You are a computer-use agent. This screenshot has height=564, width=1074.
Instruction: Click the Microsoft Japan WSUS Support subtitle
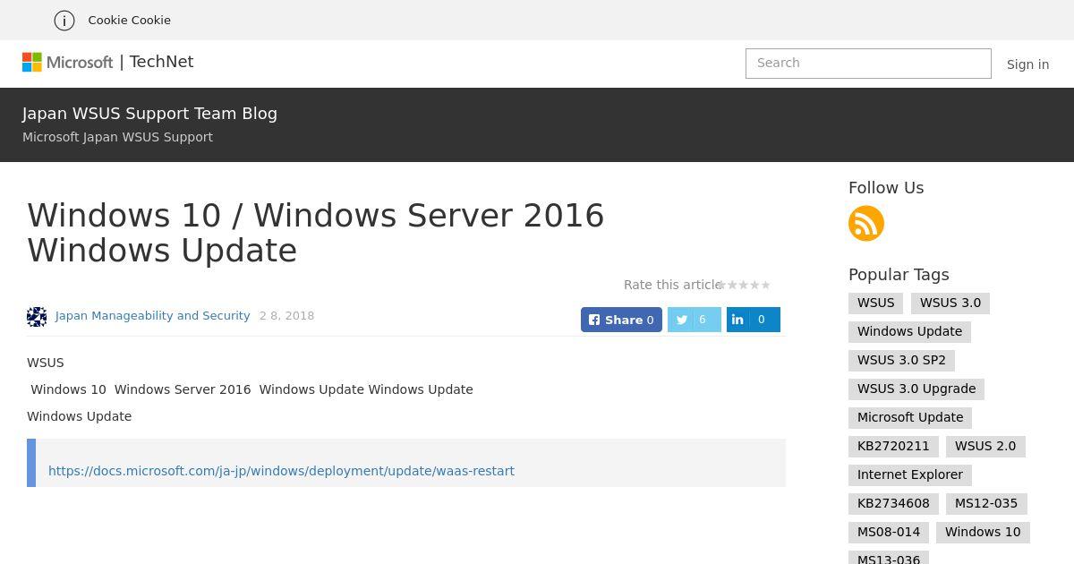(117, 137)
